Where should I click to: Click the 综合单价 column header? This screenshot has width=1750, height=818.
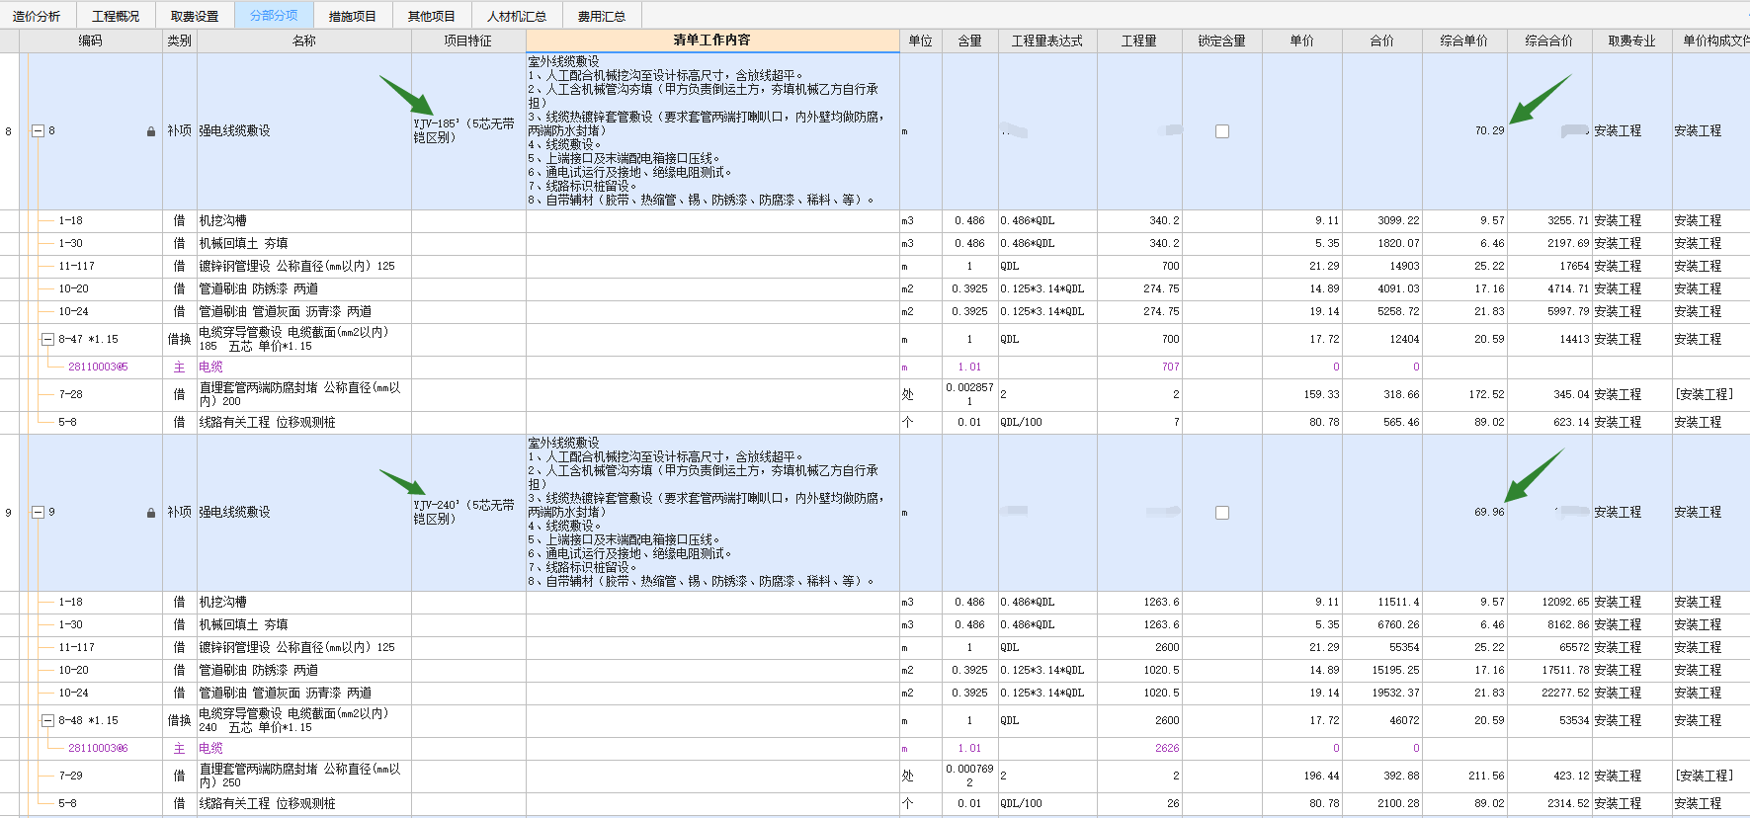pyautogui.click(x=1464, y=41)
